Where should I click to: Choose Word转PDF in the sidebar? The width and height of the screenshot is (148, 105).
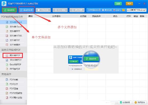click(14, 60)
